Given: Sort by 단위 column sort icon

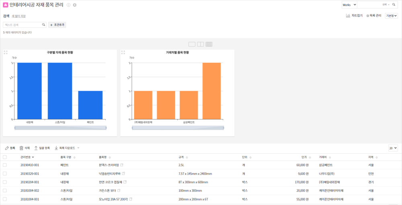Looking at the screenshot, I should coord(250,157).
